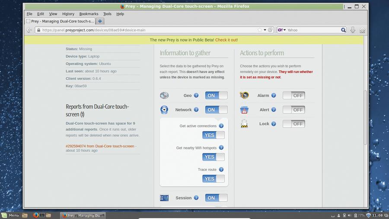Turn on the Alarm action
This screenshot has width=389, height=219.
294,95
